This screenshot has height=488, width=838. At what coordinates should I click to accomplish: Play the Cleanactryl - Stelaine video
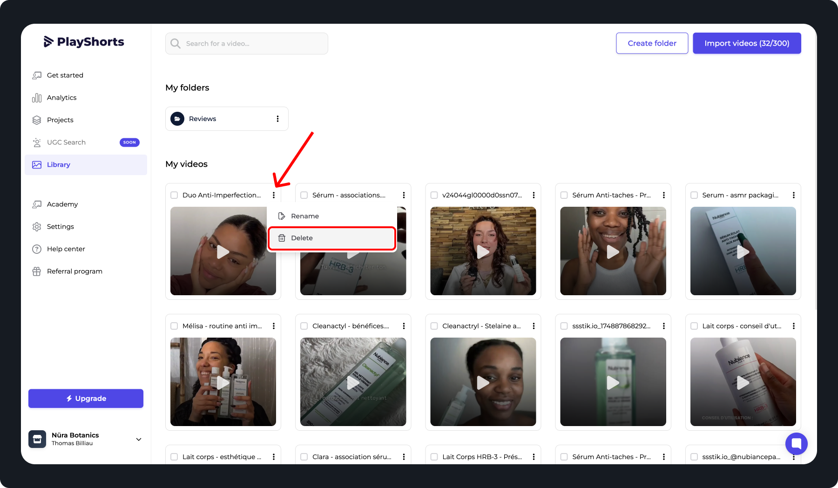[x=483, y=382]
